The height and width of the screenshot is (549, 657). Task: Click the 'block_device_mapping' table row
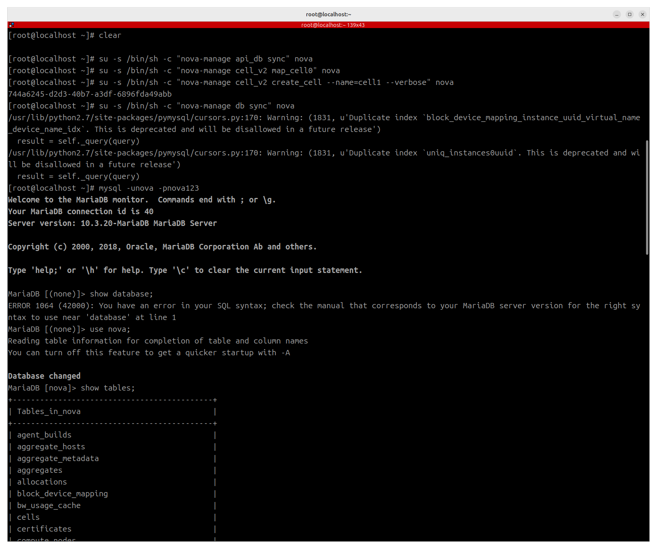[113, 494]
